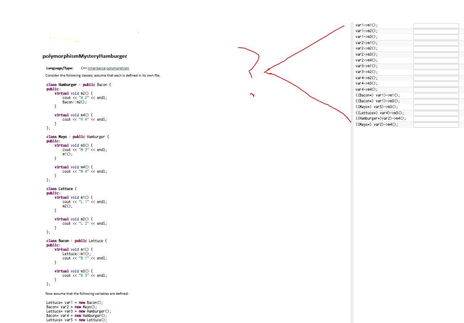The width and height of the screenshot is (464, 323).
Task: Click the answer box for var1->m1();
Action: (436, 25)
